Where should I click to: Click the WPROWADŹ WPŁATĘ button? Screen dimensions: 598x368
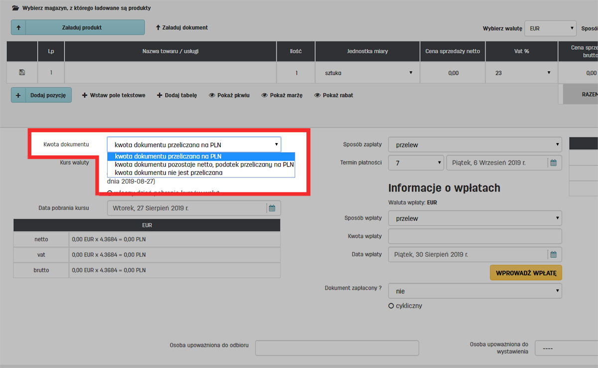(x=526, y=273)
